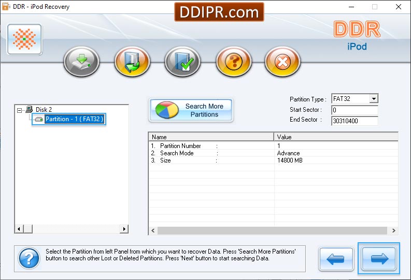Click right scroll arrow of details table
The height and width of the screenshot is (280, 411).
[x=393, y=230]
